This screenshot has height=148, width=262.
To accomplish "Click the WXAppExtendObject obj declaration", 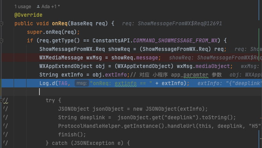I will coord(72,66).
